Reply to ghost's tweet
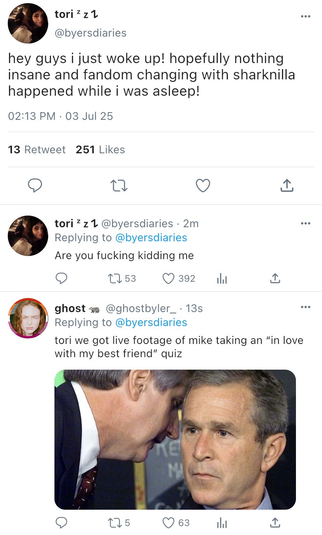Image resolution: width=322 pixels, height=535 pixels. pyautogui.click(x=61, y=523)
